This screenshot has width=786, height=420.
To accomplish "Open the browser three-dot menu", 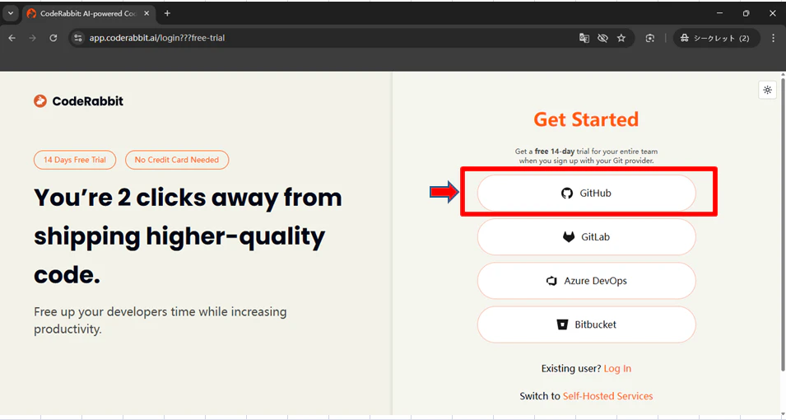I will (x=774, y=38).
